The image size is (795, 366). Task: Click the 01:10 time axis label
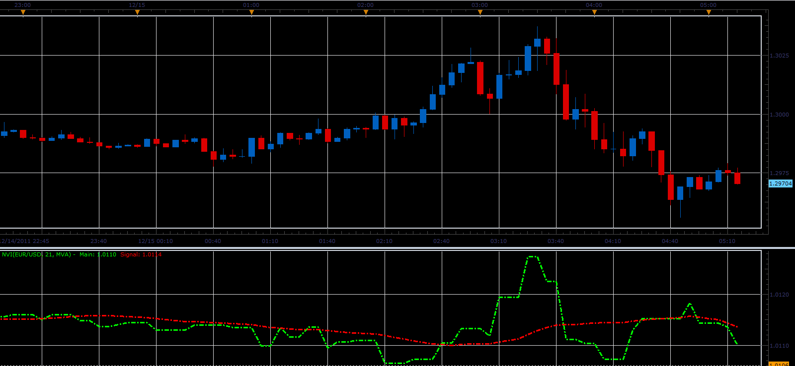pyautogui.click(x=270, y=241)
